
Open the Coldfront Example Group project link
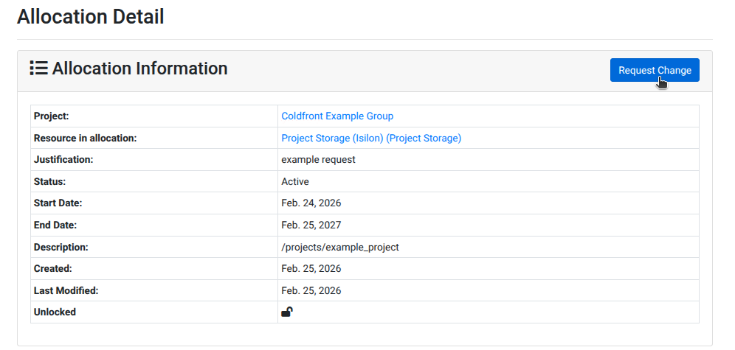(337, 116)
